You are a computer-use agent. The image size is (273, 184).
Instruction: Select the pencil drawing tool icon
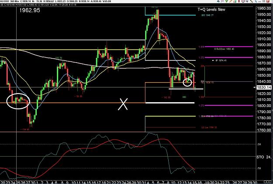click(231, 1)
